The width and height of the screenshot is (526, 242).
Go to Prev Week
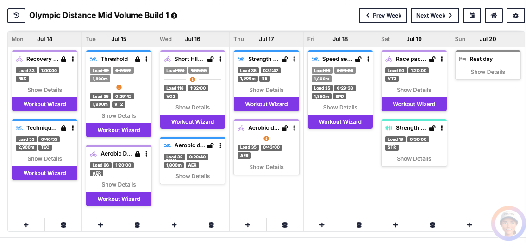click(x=383, y=15)
